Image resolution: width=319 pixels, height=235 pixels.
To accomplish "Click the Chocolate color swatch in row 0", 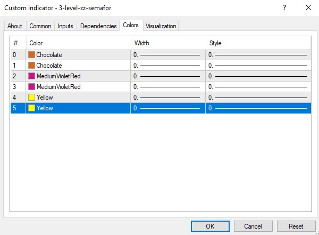I will tap(31, 55).
